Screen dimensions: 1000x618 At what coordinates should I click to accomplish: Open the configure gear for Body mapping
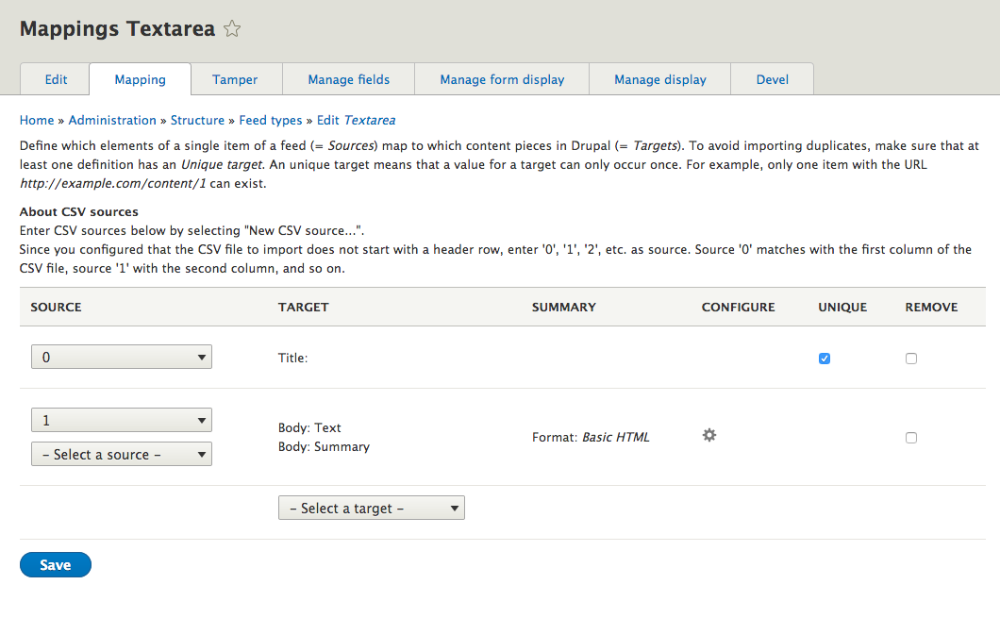(x=708, y=435)
